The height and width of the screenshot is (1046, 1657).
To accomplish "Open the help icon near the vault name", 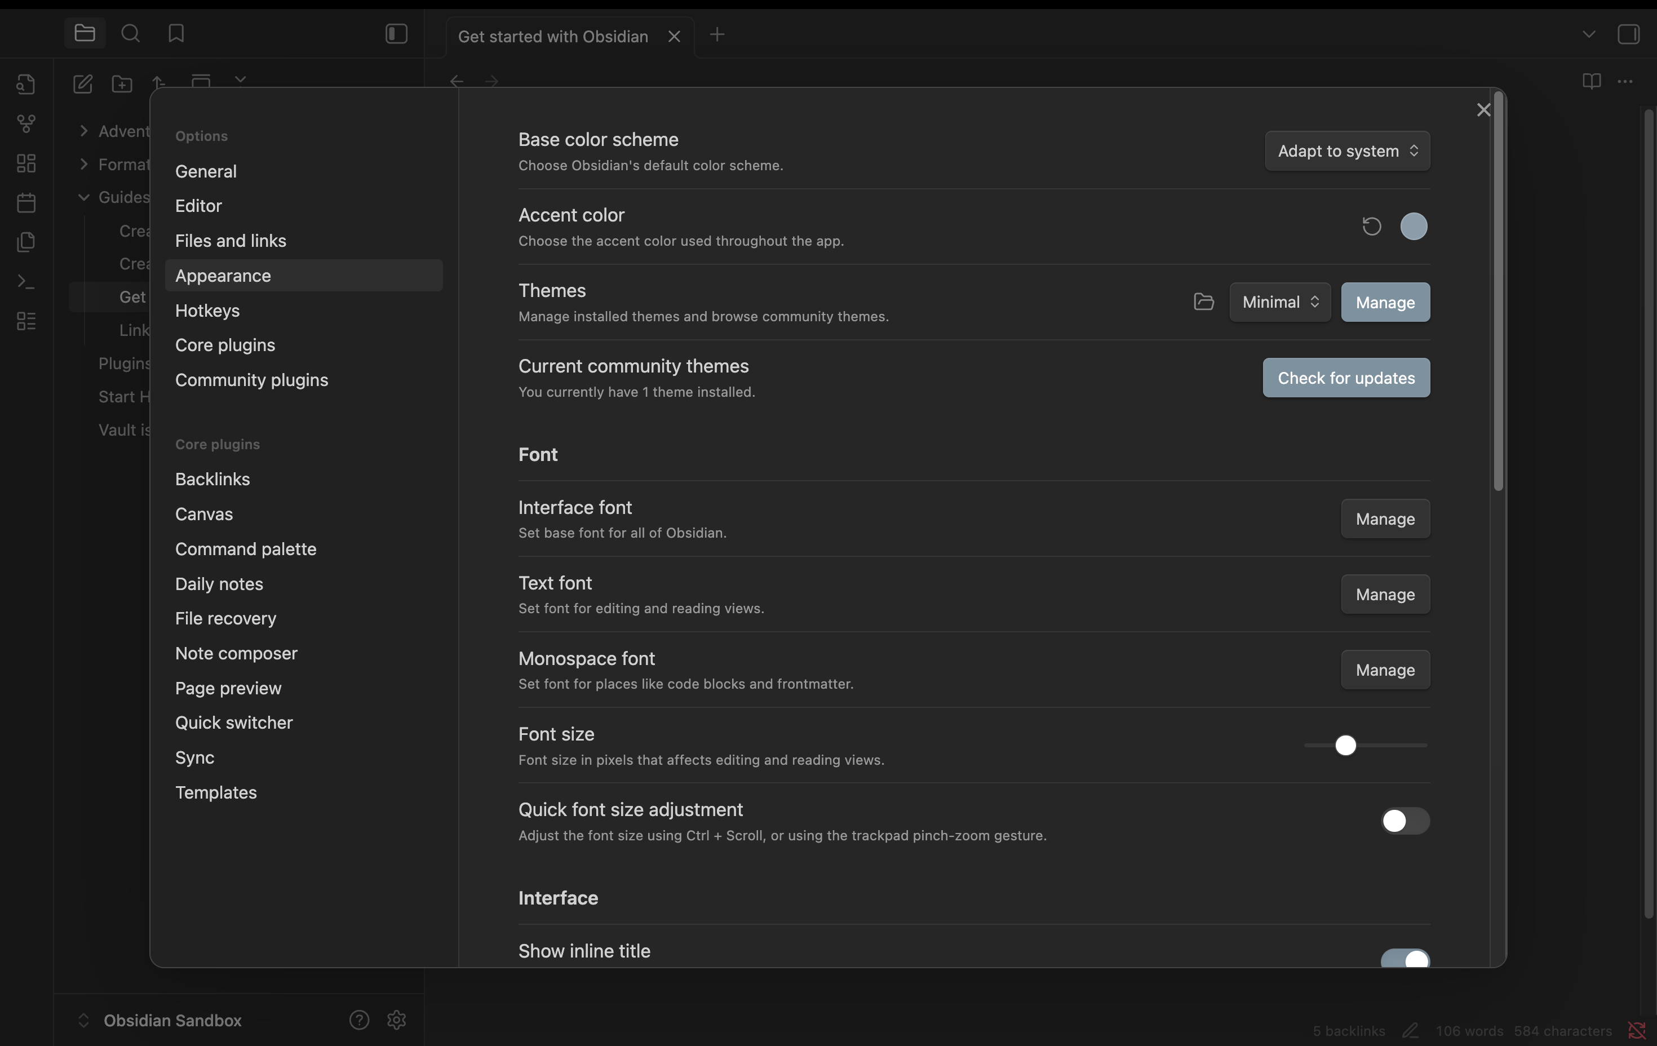I will coord(359,1020).
